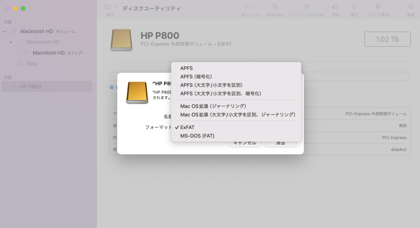The height and width of the screenshot is (228, 420).
Task: Click the PCI-Express 外部物理ボリューム・ExFAT subtitle
Action: pos(186,44)
